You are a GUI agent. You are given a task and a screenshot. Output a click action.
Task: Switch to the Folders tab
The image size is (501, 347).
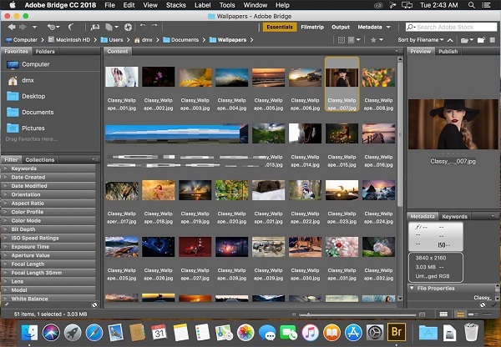tap(45, 52)
